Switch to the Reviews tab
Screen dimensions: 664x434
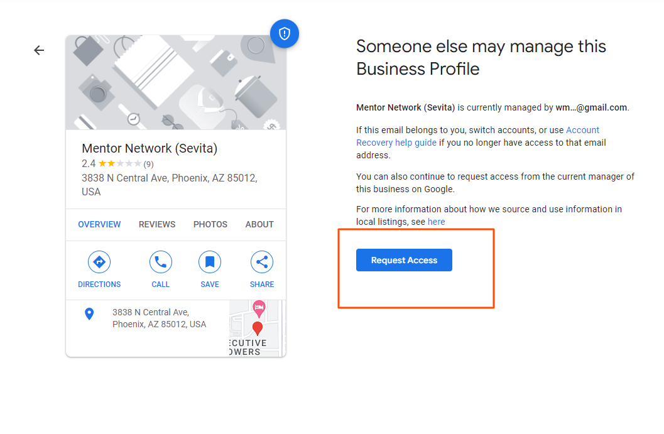157,224
